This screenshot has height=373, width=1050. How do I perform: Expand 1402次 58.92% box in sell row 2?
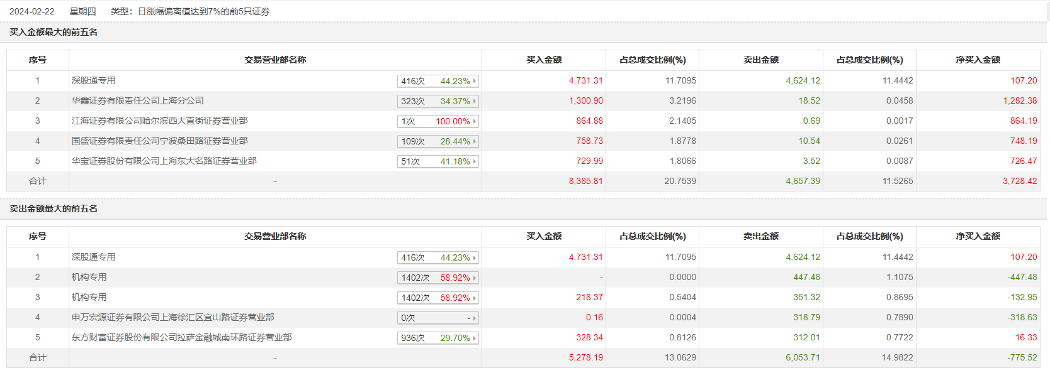point(438,278)
